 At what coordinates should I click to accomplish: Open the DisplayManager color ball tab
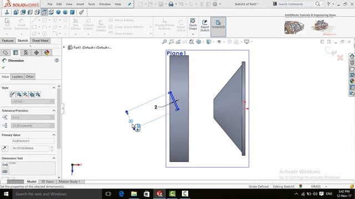point(47,53)
